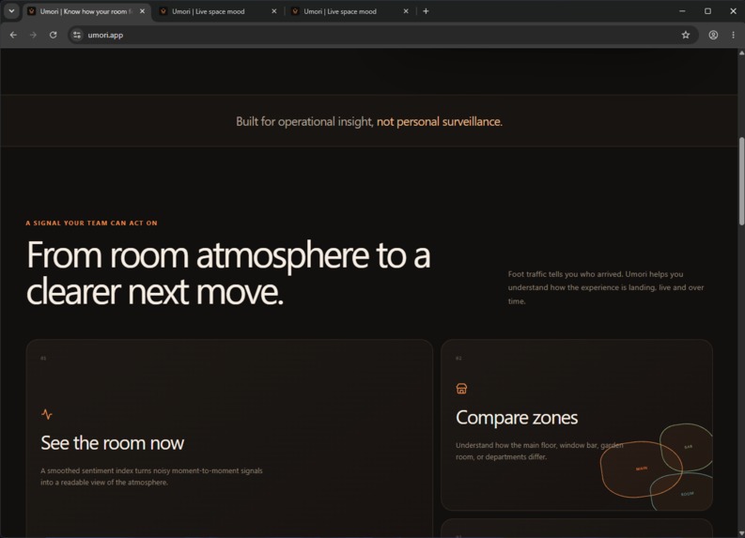
Task: Switch to the third tab, 'Umori | Live space mood'
Action: 340,11
